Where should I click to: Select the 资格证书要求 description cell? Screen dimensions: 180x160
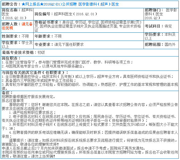[88, 26]
